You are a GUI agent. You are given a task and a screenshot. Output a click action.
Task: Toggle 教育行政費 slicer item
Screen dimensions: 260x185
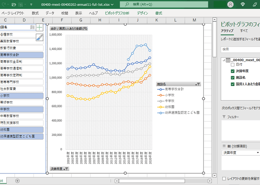click(x=22, y=48)
